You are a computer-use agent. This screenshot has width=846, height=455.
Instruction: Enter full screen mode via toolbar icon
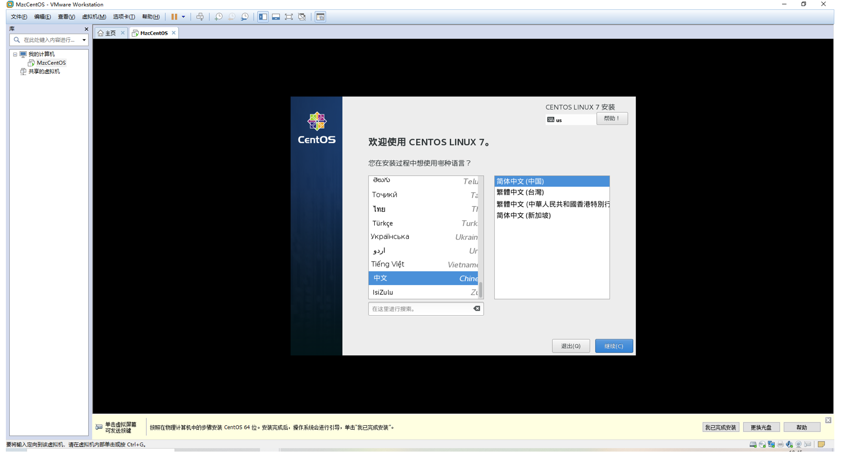[x=289, y=17]
